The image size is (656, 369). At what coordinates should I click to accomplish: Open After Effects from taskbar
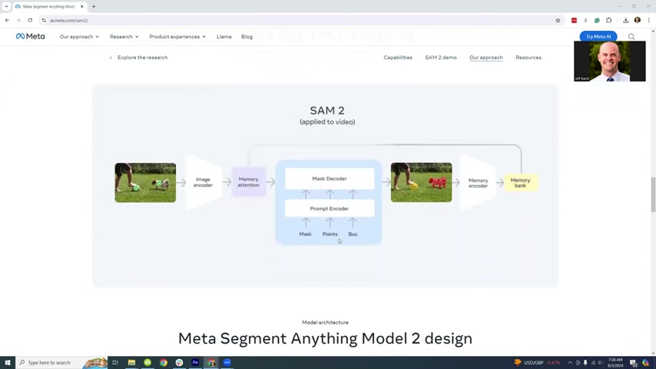coord(195,363)
